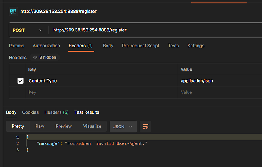This screenshot has height=167, width=262.
Task: Click the empty Key field in headers table
Action: coord(101,92)
